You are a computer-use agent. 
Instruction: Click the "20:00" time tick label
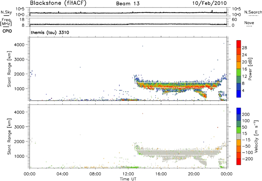pos(194,174)
